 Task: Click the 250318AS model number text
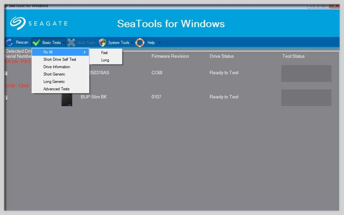pyautogui.click(x=99, y=73)
